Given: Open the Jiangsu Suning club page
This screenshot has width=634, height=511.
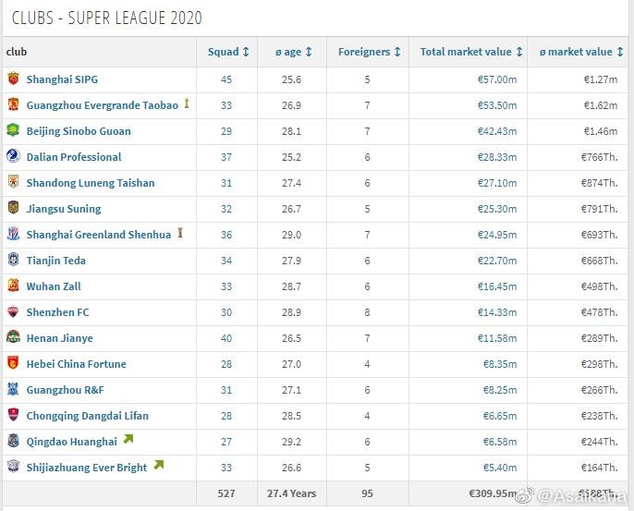Looking at the screenshot, I should [x=64, y=209].
